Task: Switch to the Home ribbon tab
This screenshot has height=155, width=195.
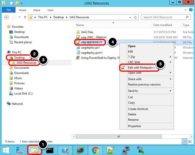Action: 22,10
